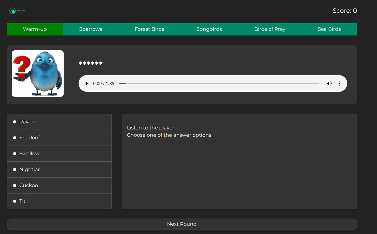Choose Cuckoo from the answer list
This screenshot has height=234, width=377.
pyautogui.click(x=59, y=185)
